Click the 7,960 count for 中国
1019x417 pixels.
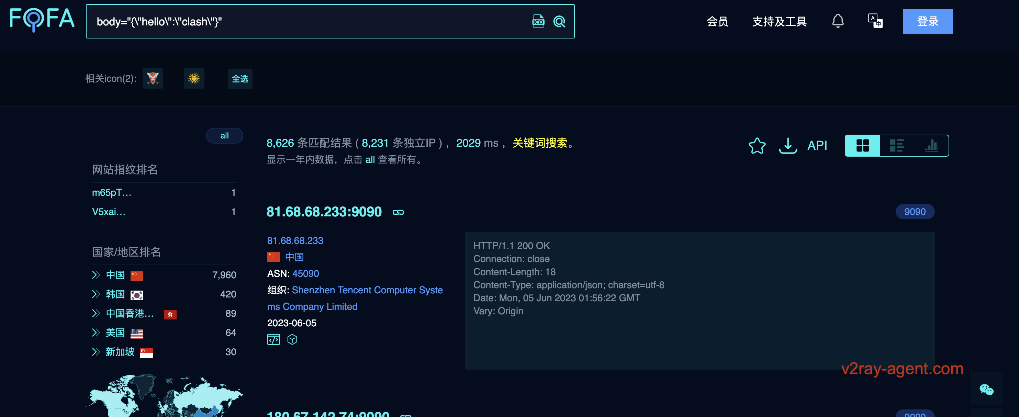pyautogui.click(x=224, y=275)
